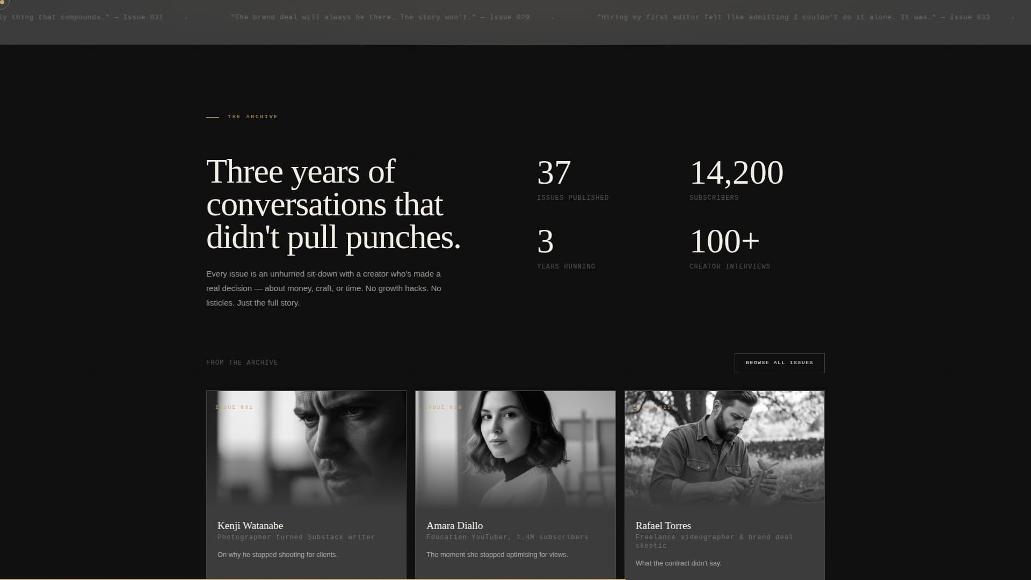Open Rafael Torres's portrait thumbnail

click(724, 450)
